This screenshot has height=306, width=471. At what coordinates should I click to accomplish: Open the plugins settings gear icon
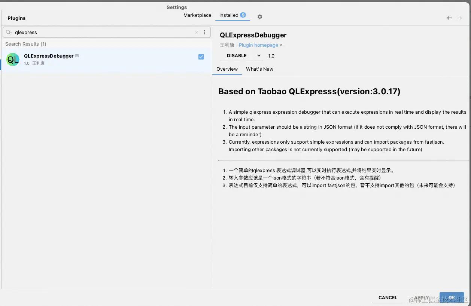coord(260,17)
